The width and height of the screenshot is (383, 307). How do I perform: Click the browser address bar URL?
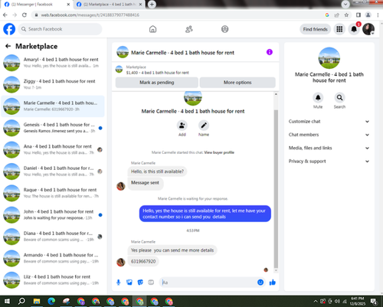tap(90, 15)
